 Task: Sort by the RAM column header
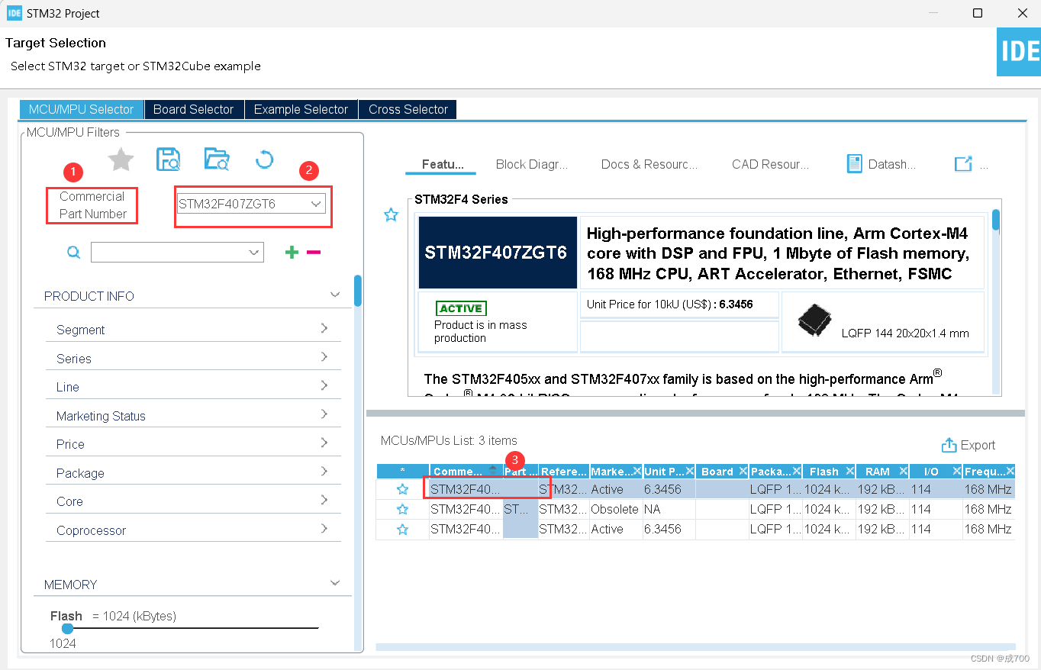pos(878,472)
